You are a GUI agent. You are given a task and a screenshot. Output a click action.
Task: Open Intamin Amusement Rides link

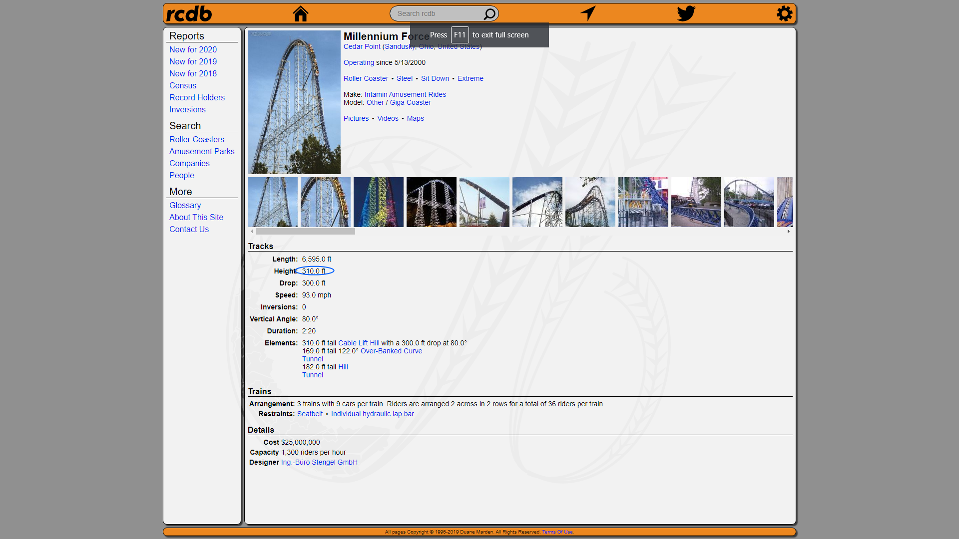click(405, 94)
